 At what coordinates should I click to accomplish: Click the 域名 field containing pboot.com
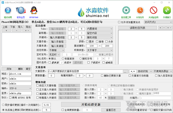(x=20, y=74)
